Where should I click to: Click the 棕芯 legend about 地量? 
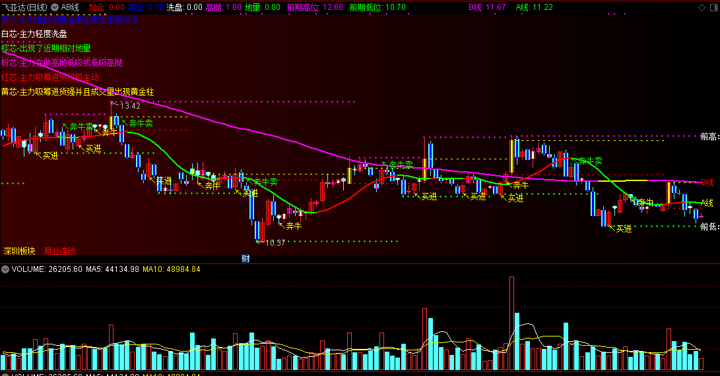point(46,48)
